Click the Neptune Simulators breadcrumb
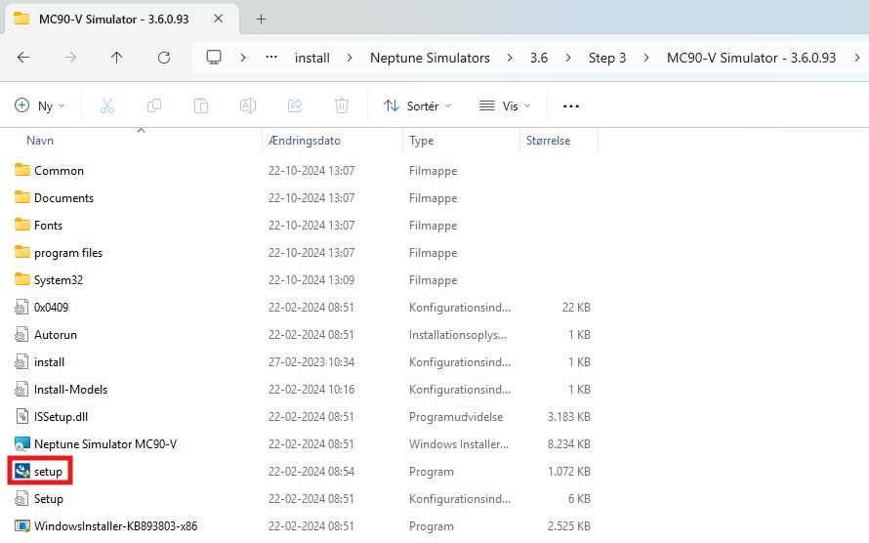Screen dimensions: 869x543 (430, 58)
